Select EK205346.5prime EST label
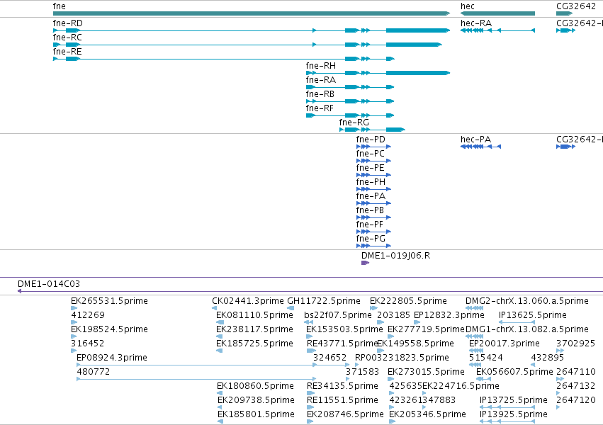Screen dimensions: 603x425 [428, 414]
